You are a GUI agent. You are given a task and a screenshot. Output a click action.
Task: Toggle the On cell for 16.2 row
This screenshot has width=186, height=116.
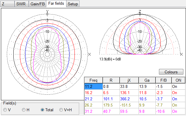coord(178,93)
